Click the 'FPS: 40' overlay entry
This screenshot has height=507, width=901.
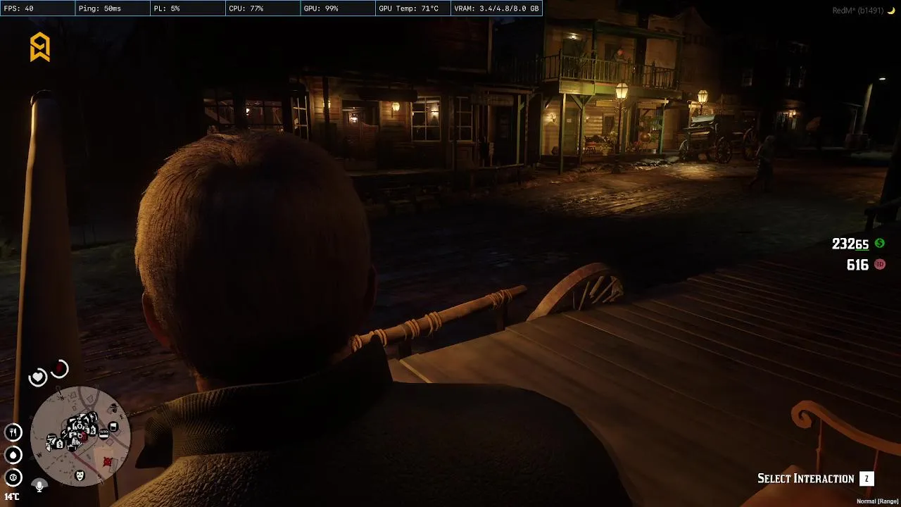(x=37, y=8)
